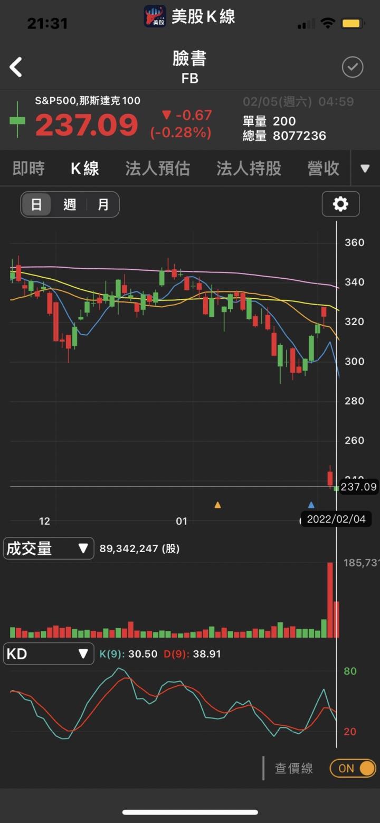Tap the 89,342,247 (股) volume value
Screen dimensions: 380x823
pyautogui.click(x=139, y=548)
